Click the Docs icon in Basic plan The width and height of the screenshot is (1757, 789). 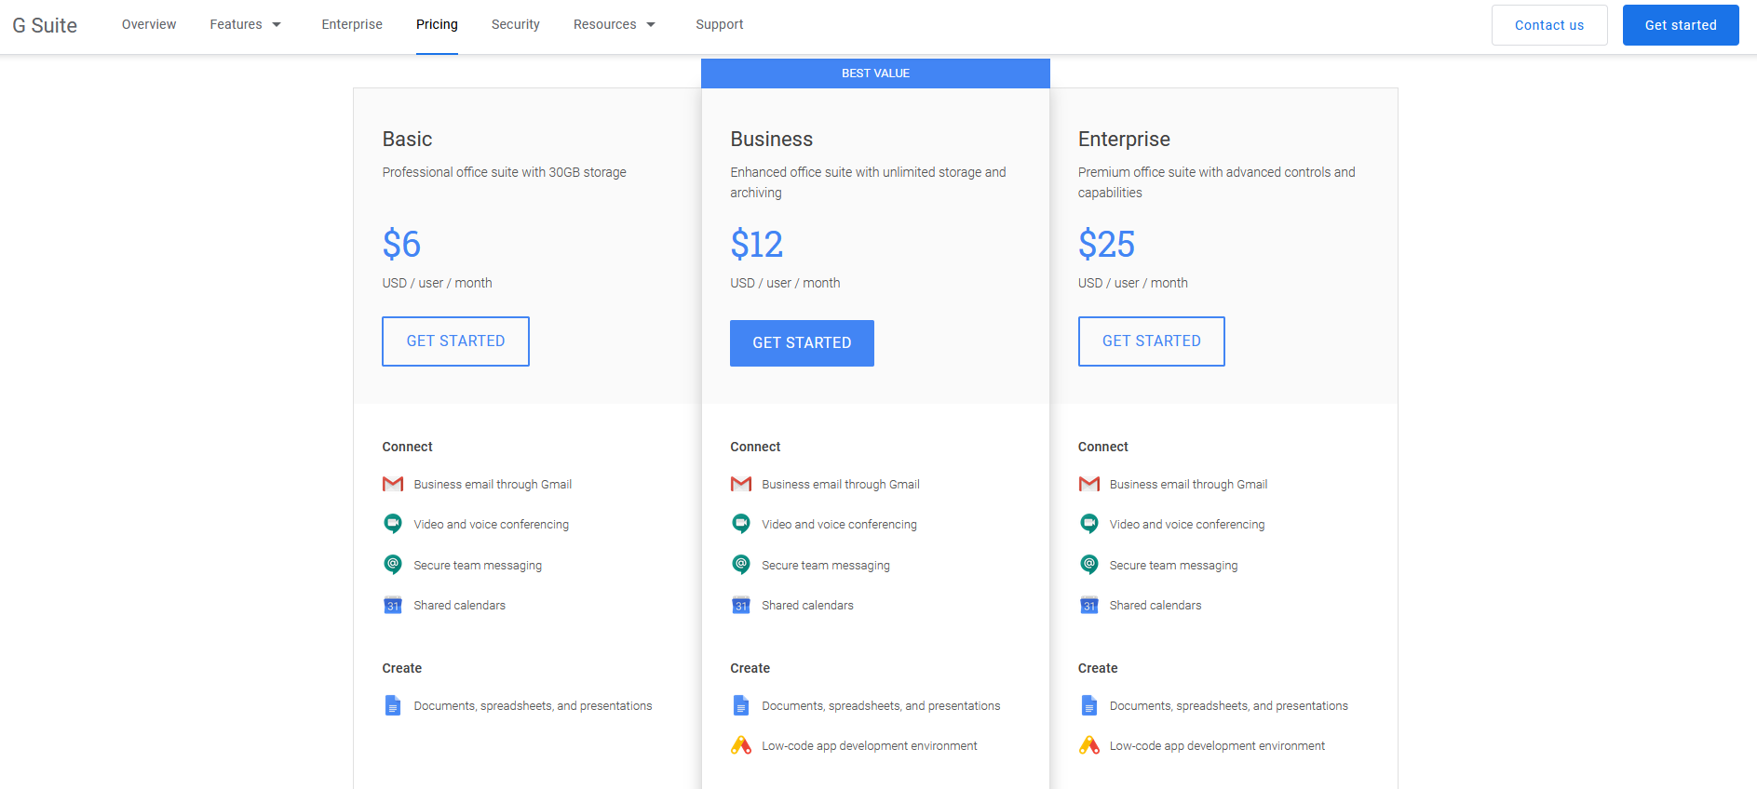coord(393,705)
